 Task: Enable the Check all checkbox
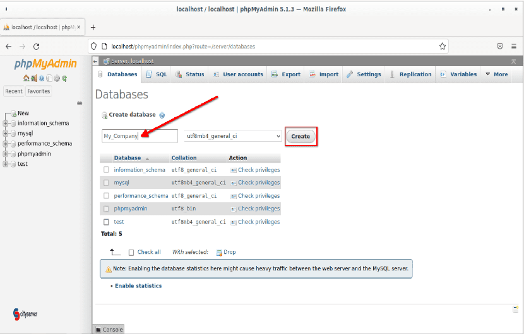click(131, 253)
